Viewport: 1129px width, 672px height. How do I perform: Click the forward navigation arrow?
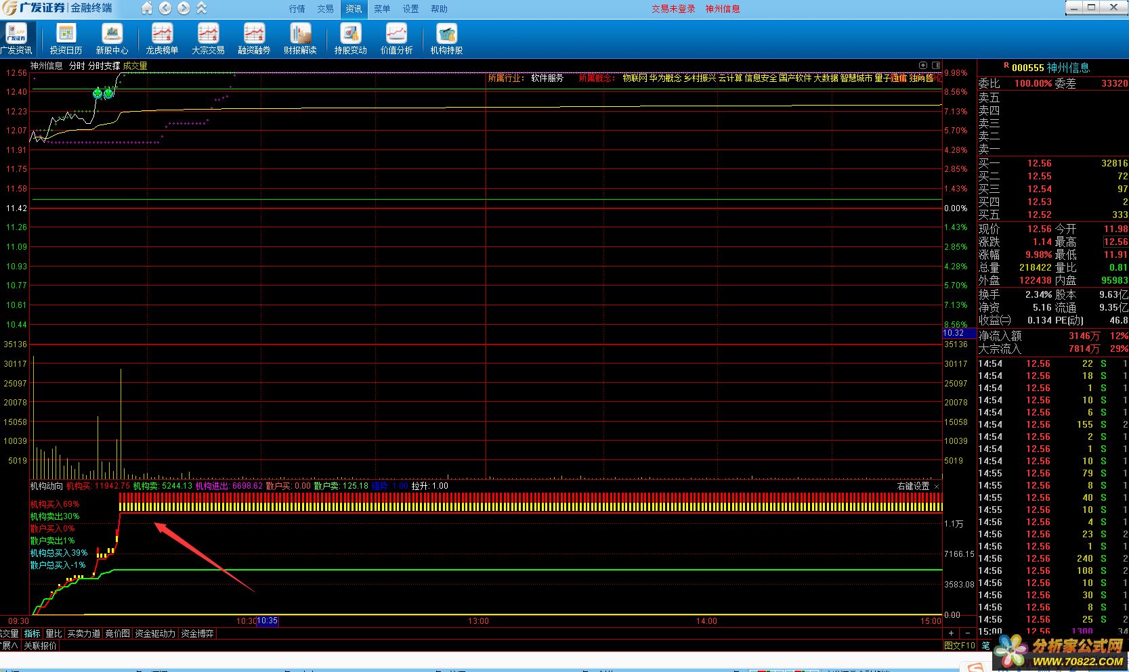tap(184, 8)
